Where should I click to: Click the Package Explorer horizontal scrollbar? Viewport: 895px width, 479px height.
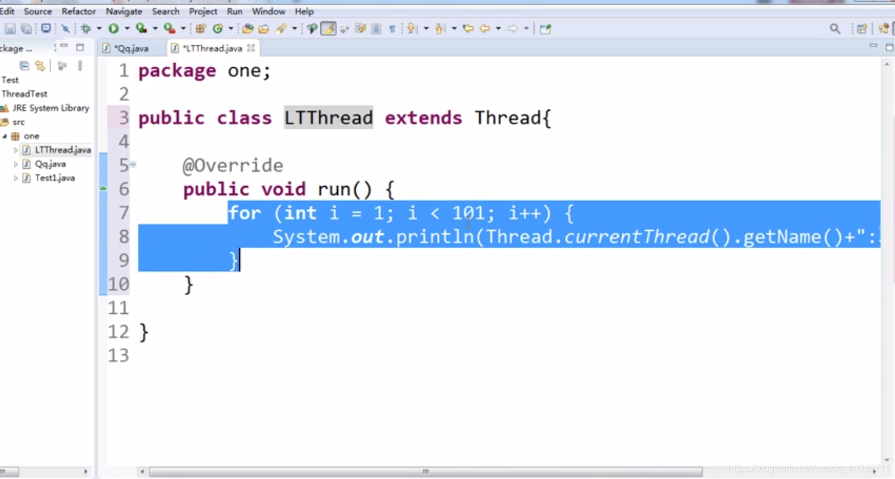tap(10, 471)
